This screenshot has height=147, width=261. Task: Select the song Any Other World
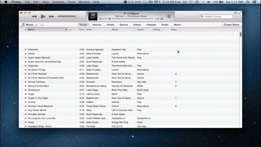pyautogui.click(x=37, y=110)
